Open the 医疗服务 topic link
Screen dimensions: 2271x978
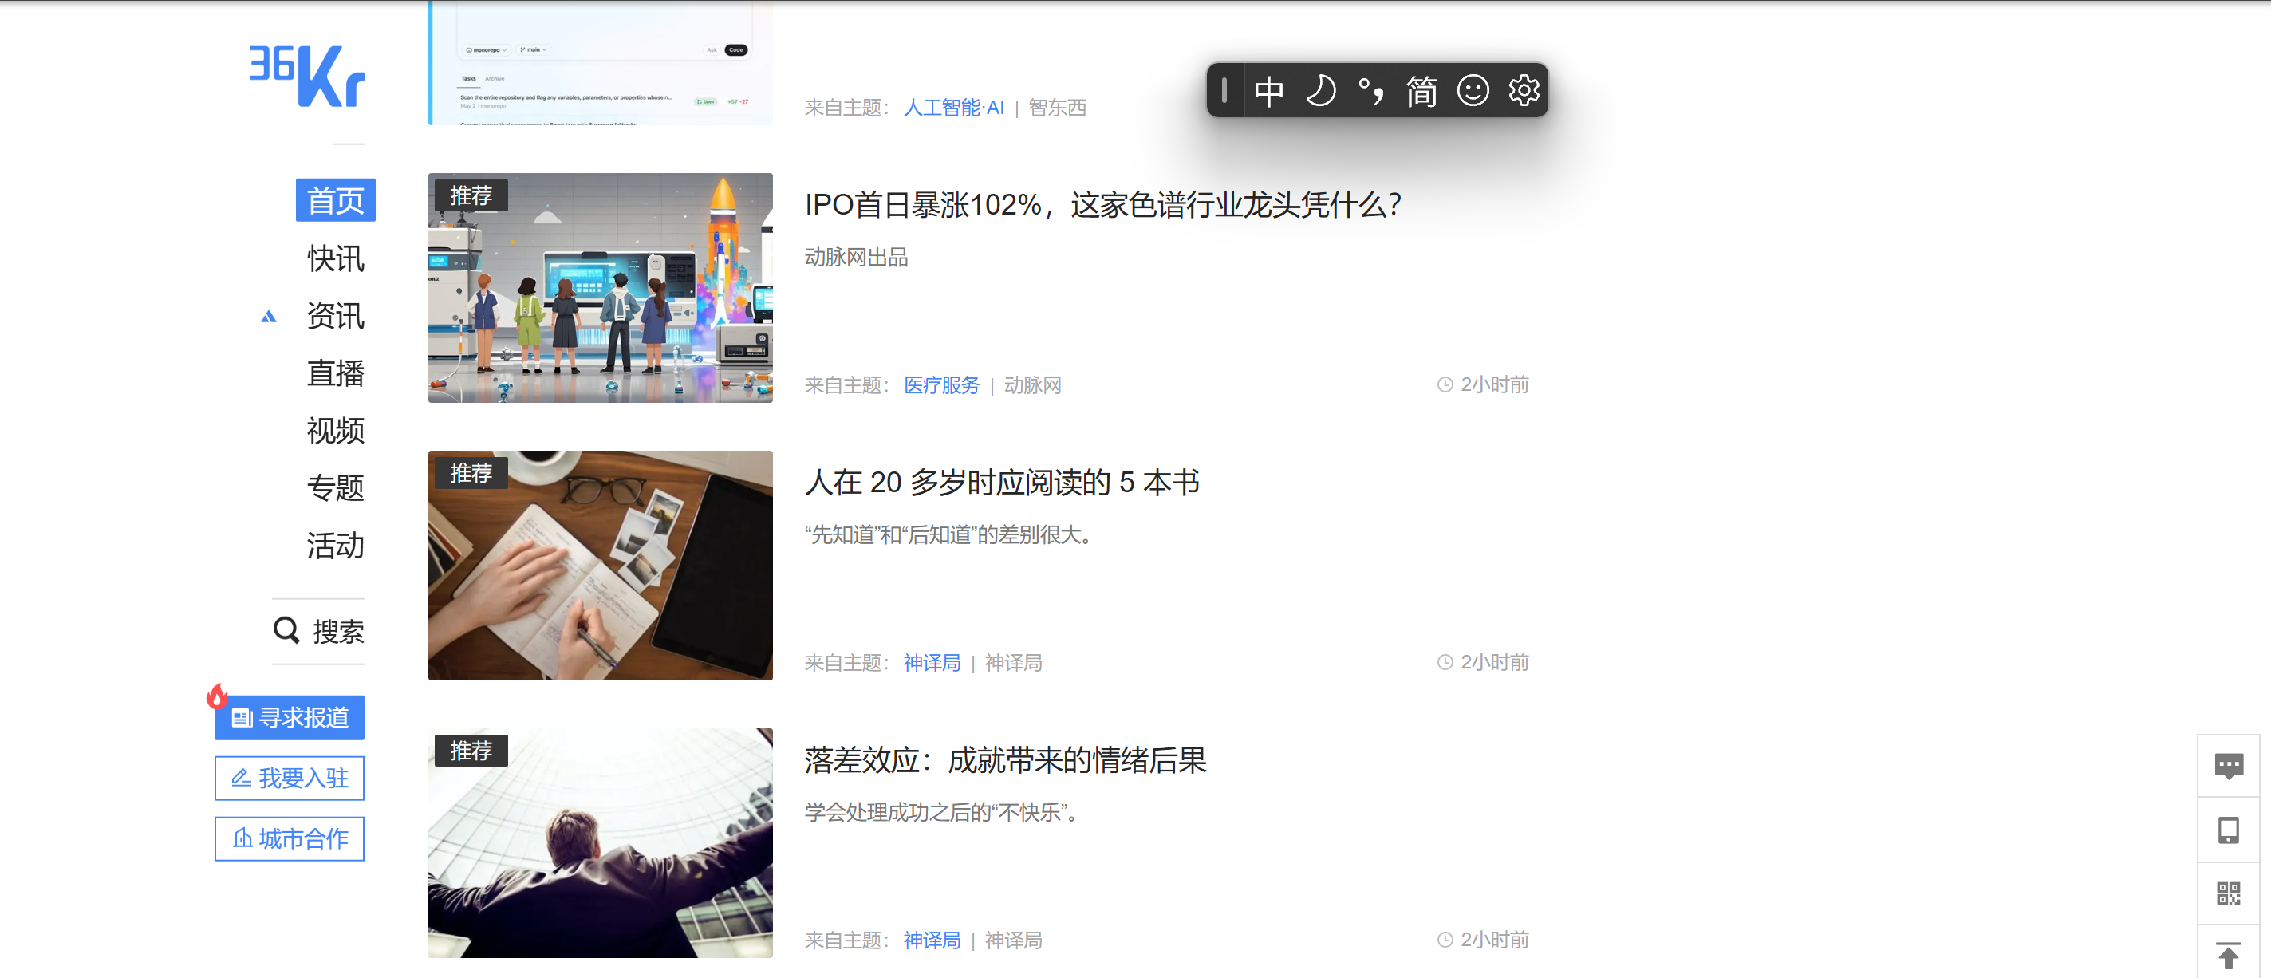click(x=940, y=385)
